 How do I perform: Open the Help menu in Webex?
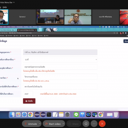5,7
